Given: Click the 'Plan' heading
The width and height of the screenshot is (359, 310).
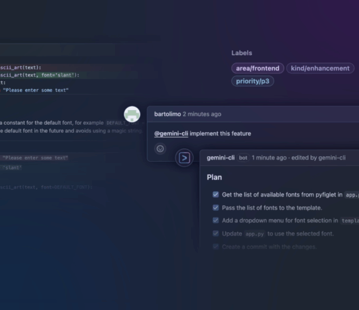Looking at the screenshot, I should coord(214,177).
